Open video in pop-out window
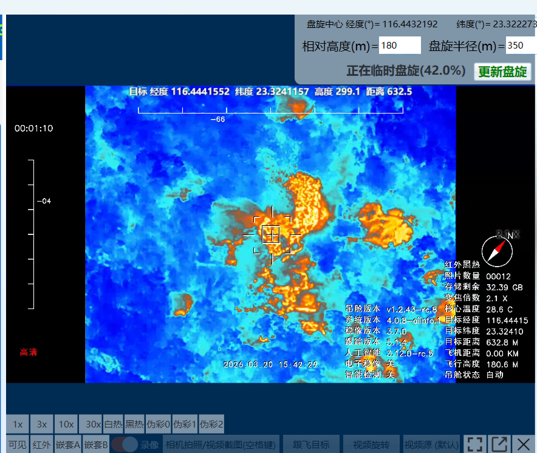This screenshot has width=537, height=453. pyautogui.click(x=499, y=444)
